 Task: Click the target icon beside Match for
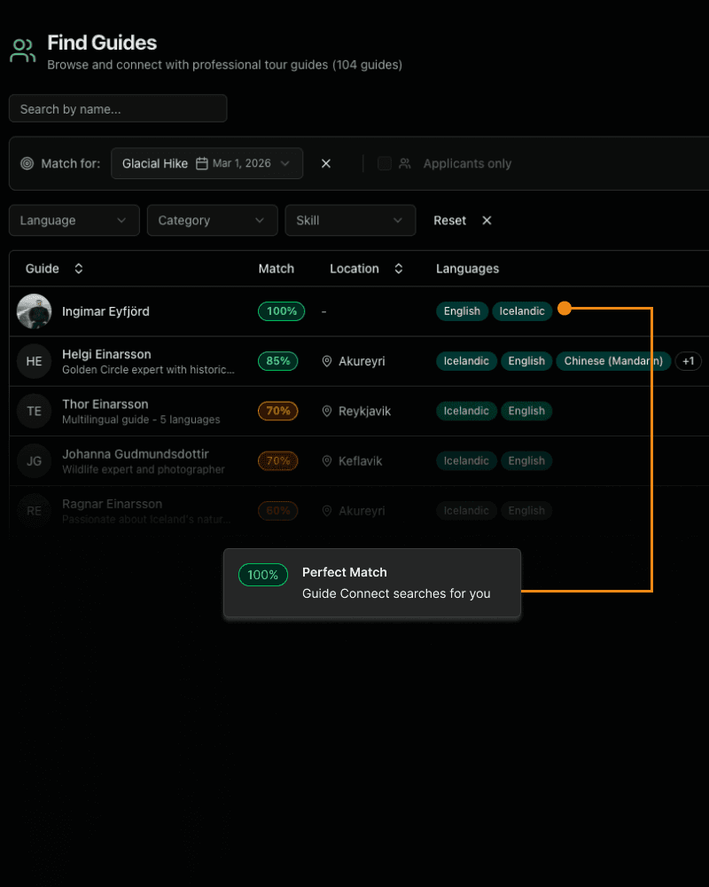point(27,163)
